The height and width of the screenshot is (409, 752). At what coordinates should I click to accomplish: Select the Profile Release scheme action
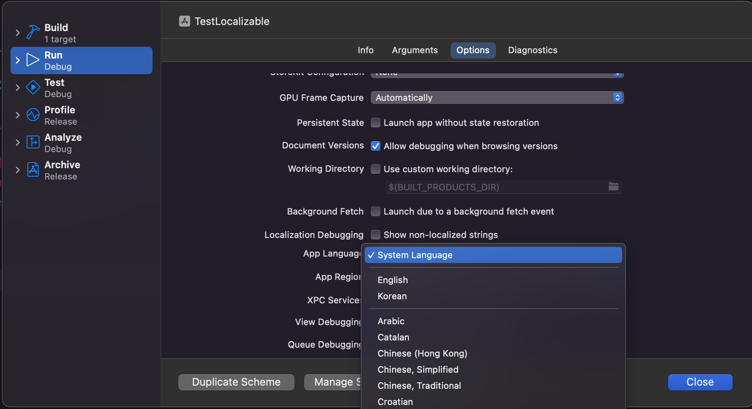[x=81, y=115]
